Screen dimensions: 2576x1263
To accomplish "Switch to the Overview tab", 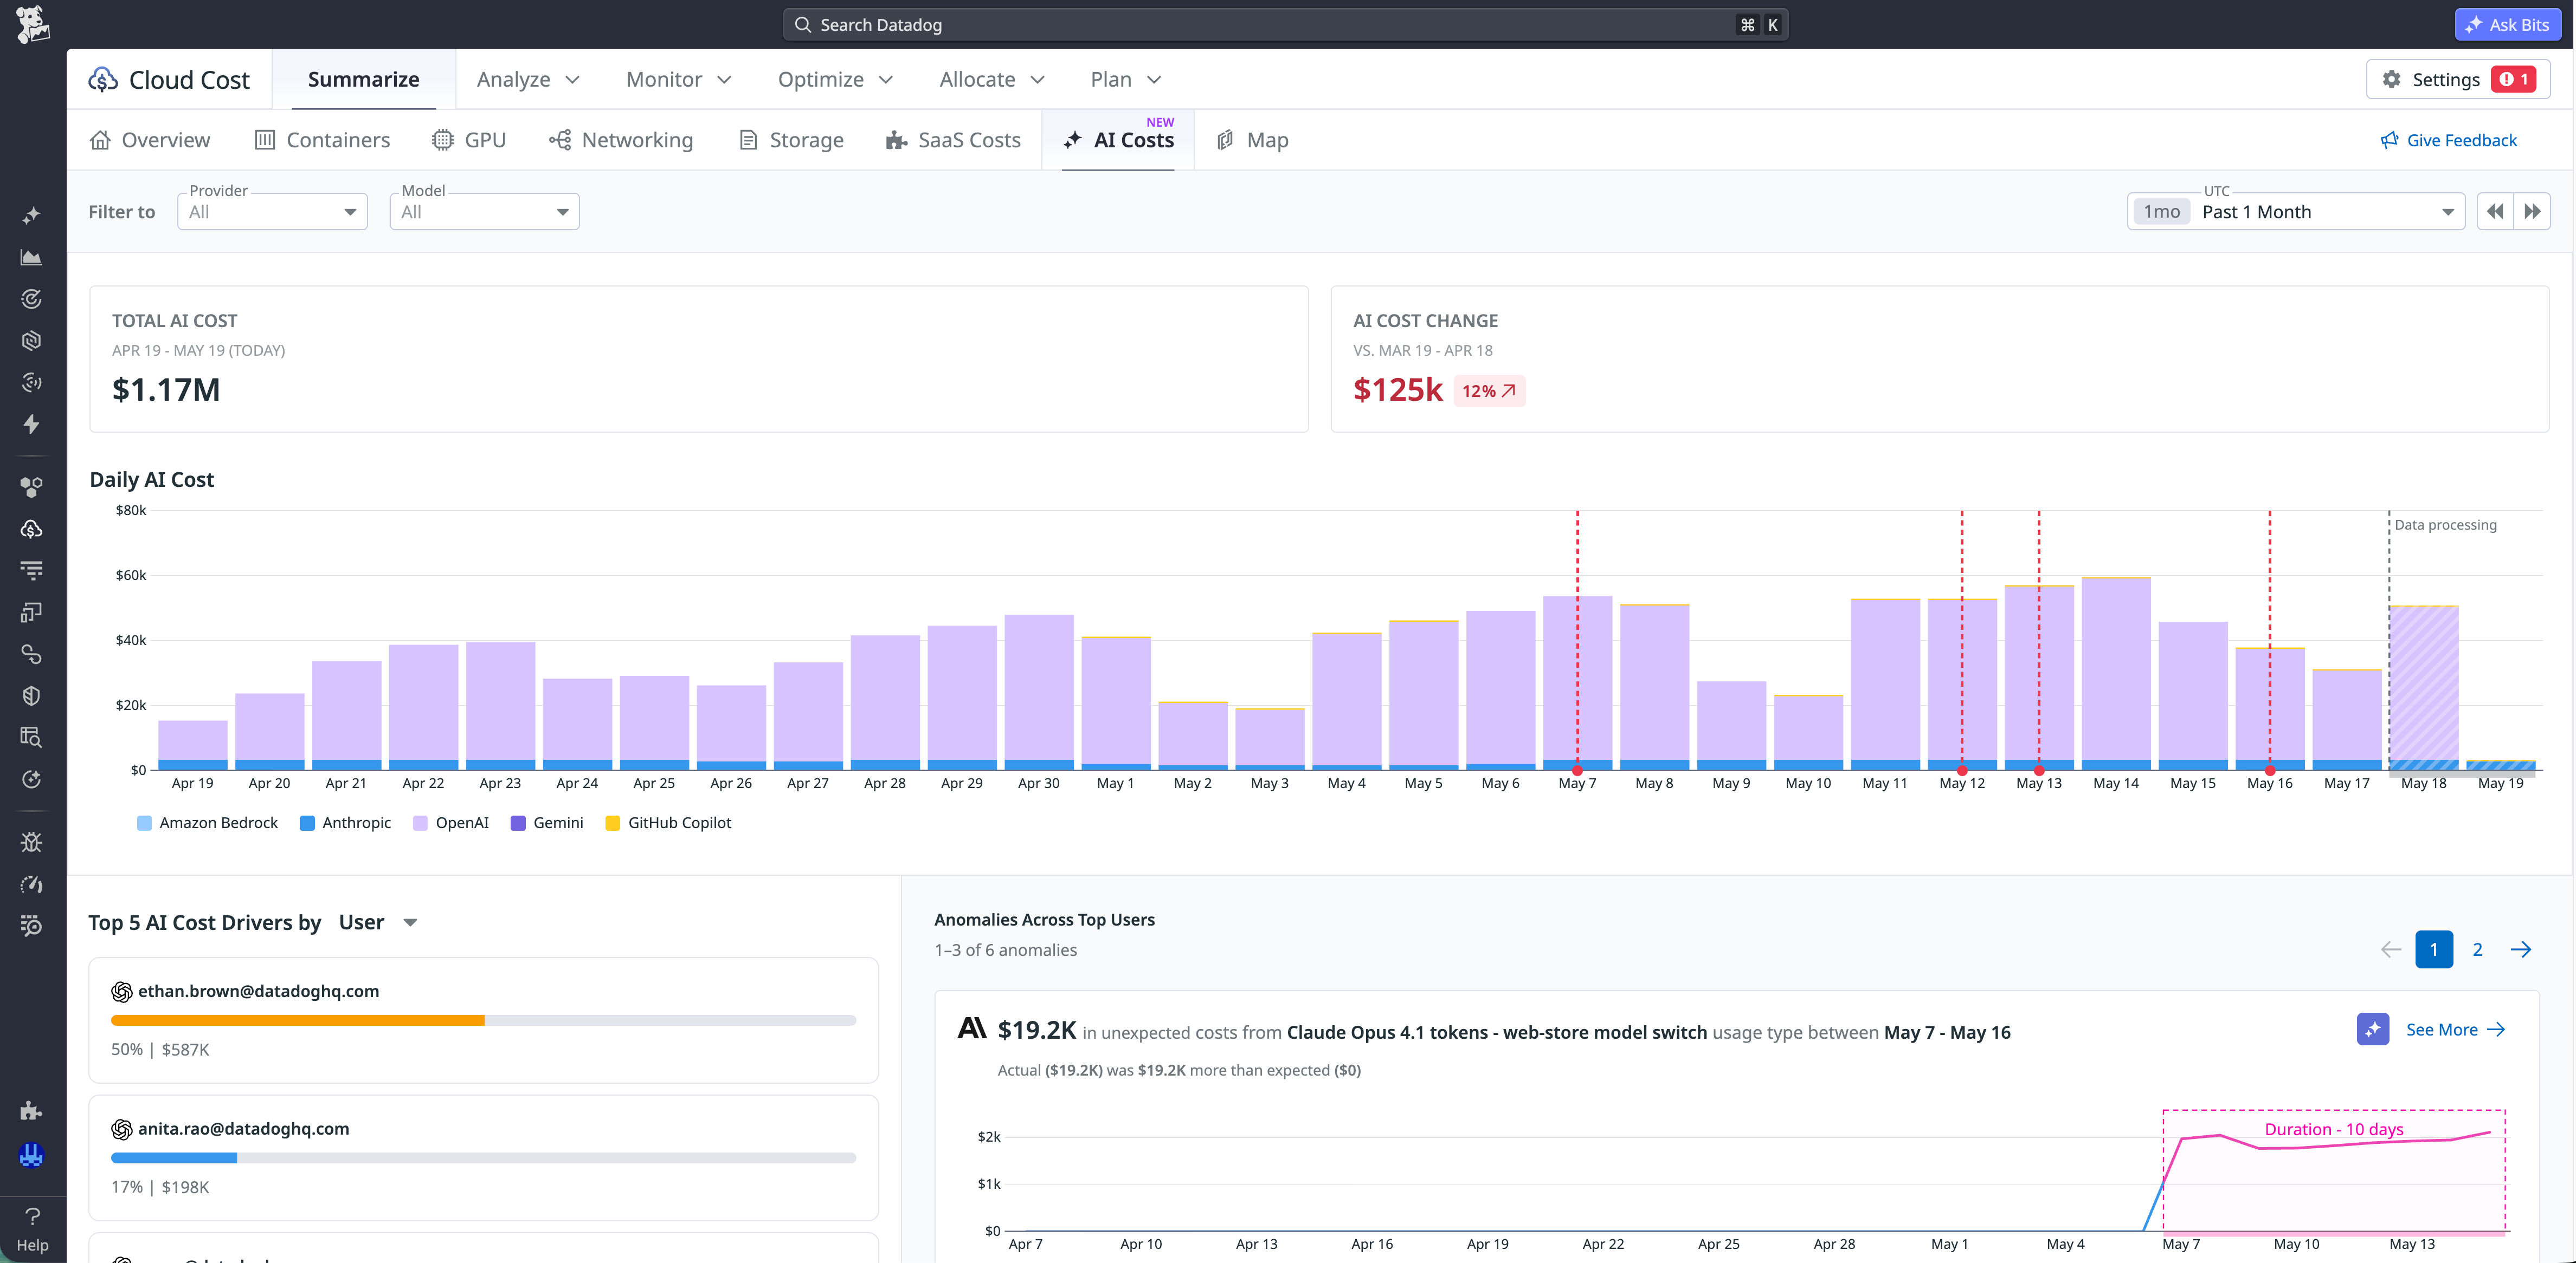I will [x=150, y=140].
